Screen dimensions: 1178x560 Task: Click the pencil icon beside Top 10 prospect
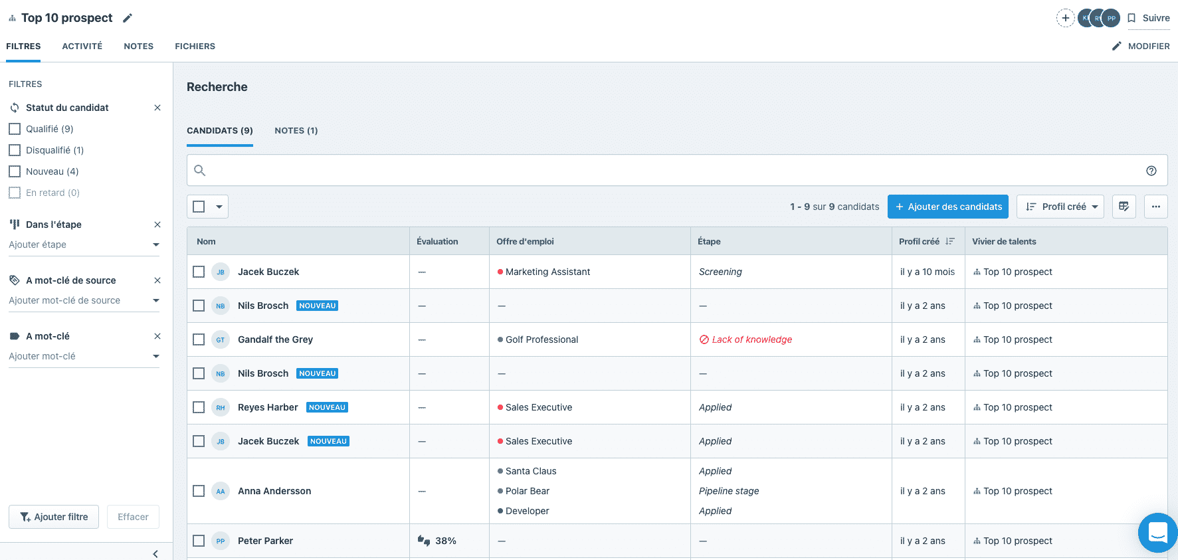(x=128, y=19)
